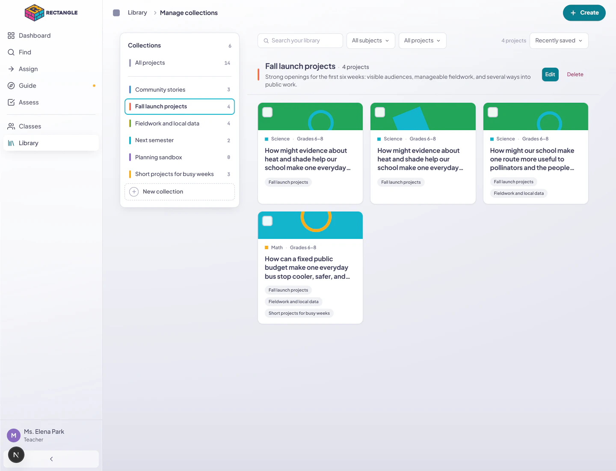Image resolution: width=616 pixels, height=471 pixels.
Task: Click the Find magnifier icon in sidebar
Action: (11, 52)
